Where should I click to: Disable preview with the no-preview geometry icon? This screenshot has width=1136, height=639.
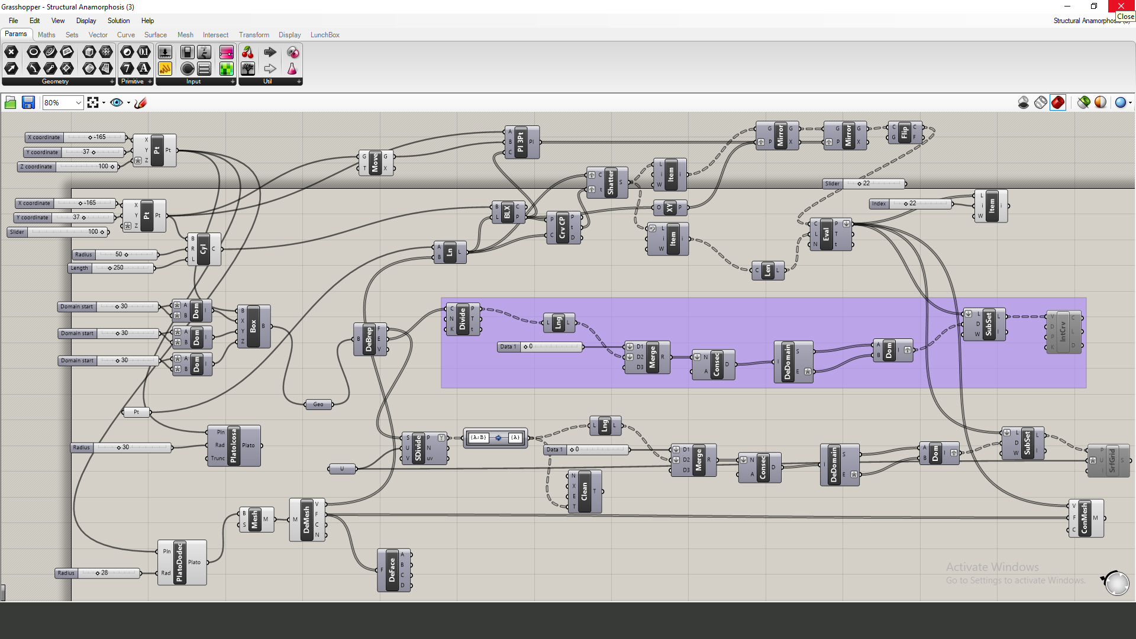1024,102
